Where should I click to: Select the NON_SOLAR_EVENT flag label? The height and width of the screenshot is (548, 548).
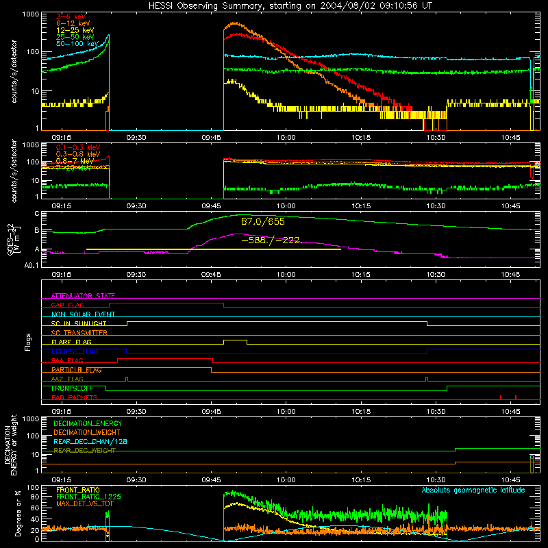(x=83, y=314)
